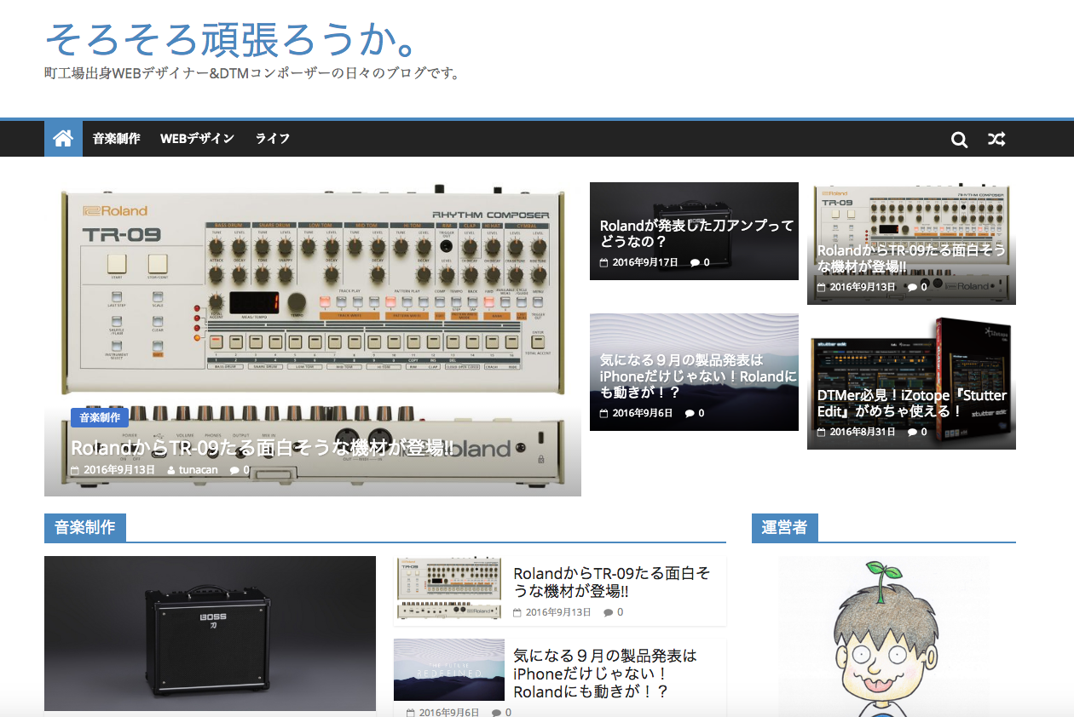Click the 運営者 sidebar heading
The width and height of the screenshot is (1074, 717).
pos(784,527)
